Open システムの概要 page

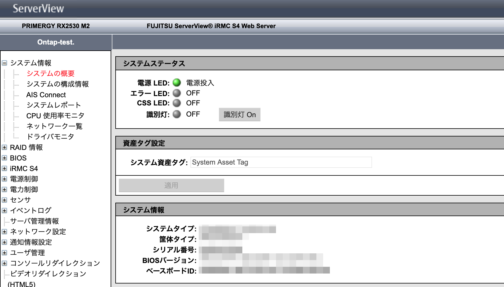[51, 74]
